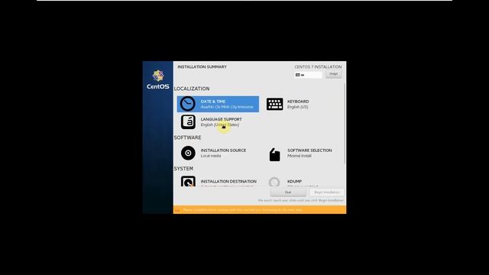Click the English (United States) subtitle

point(220,125)
